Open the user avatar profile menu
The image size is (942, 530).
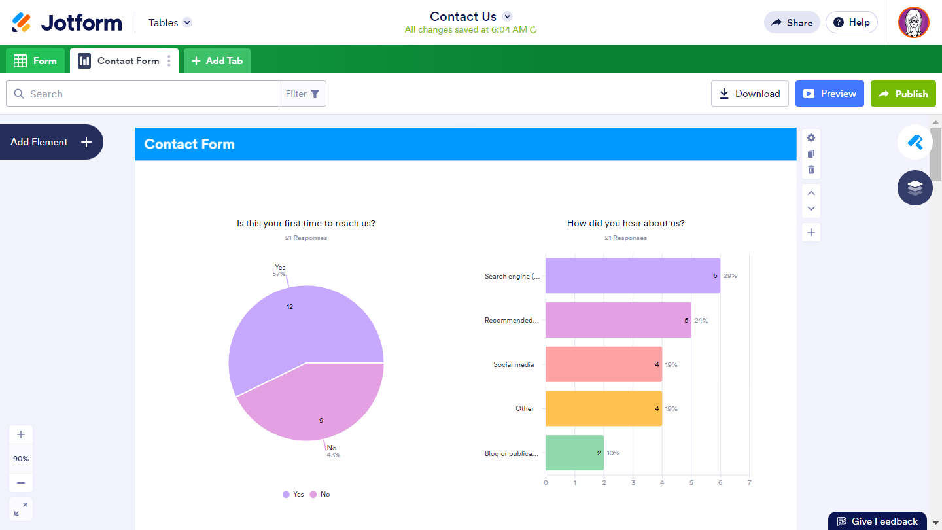click(914, 22)
